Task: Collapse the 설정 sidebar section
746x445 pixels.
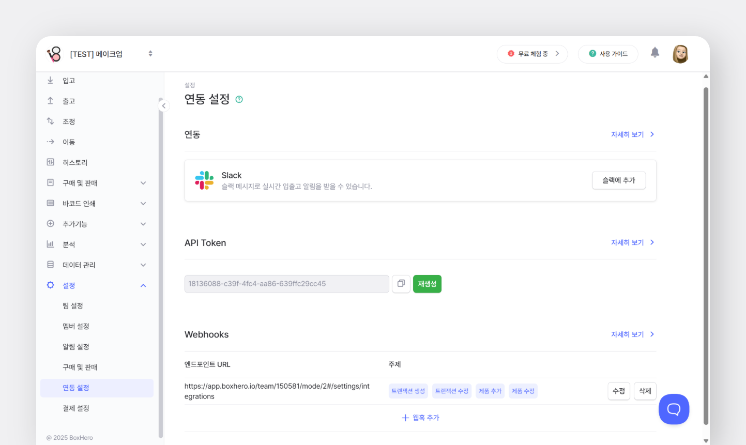Action: click(x=143, y=285)
